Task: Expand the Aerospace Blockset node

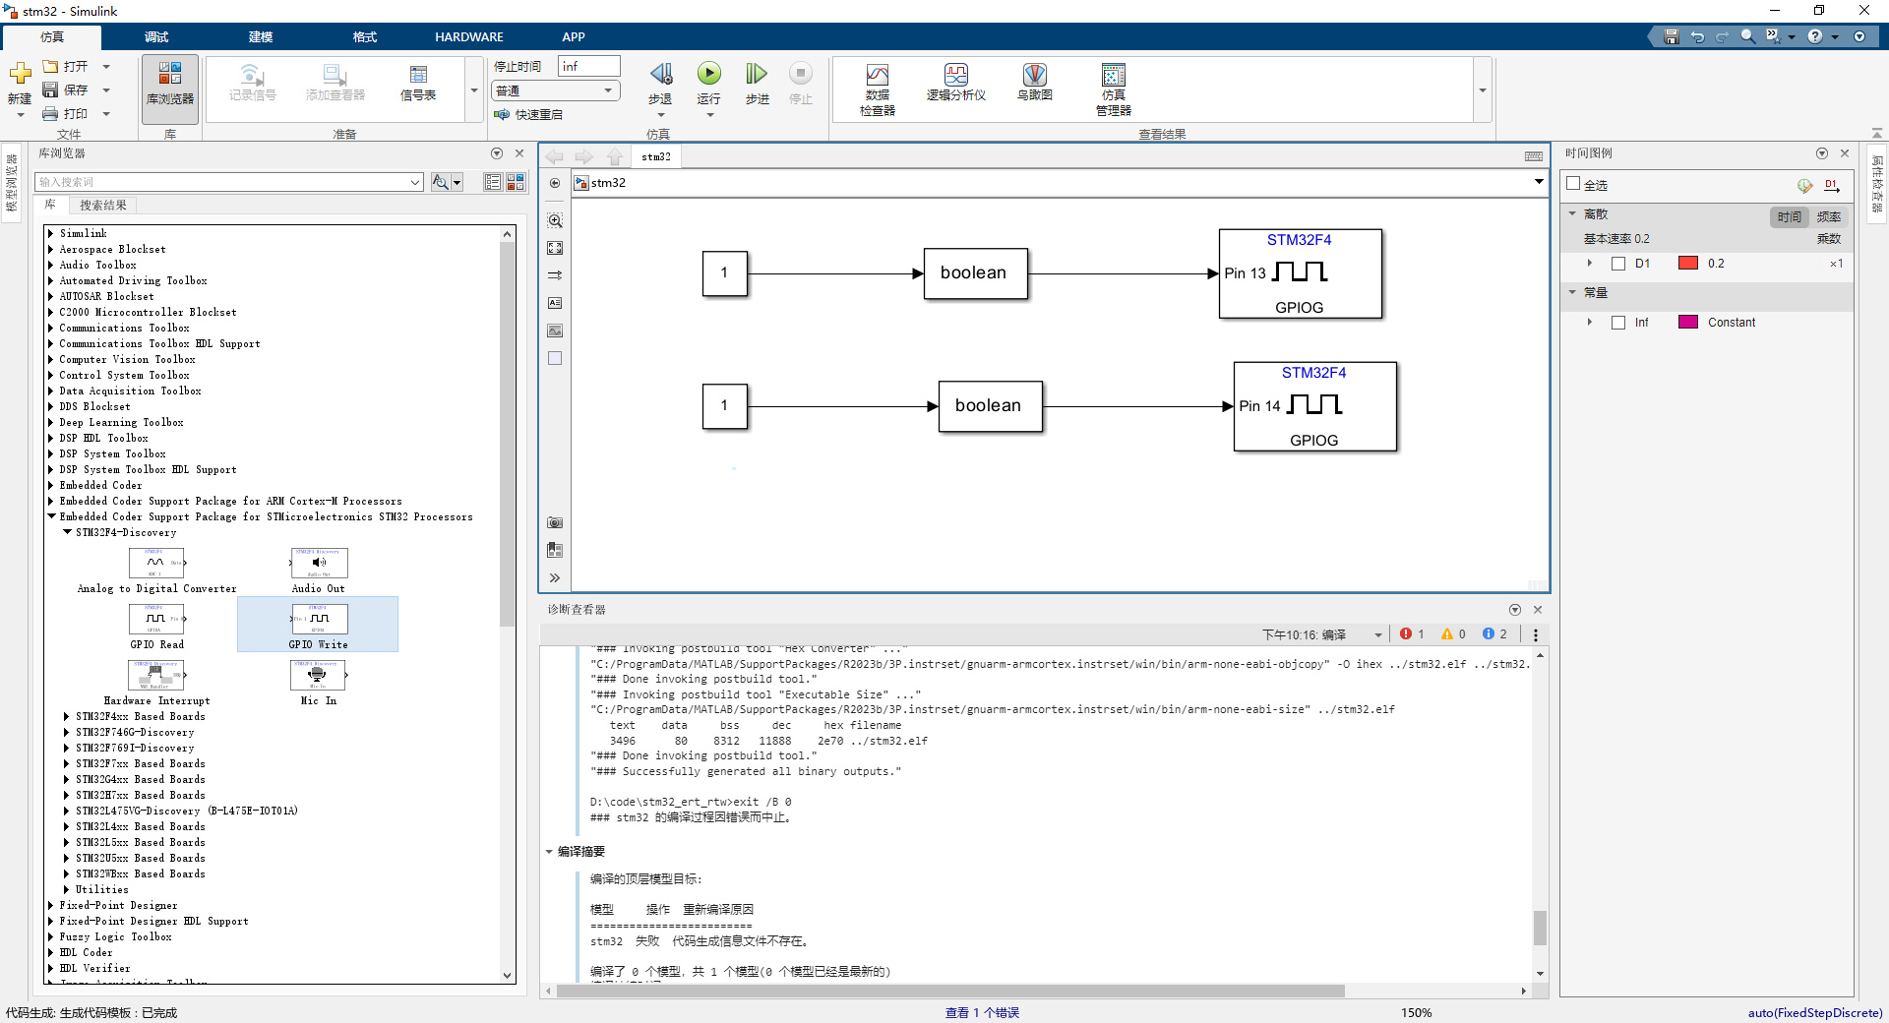Action: coord(51,249)
